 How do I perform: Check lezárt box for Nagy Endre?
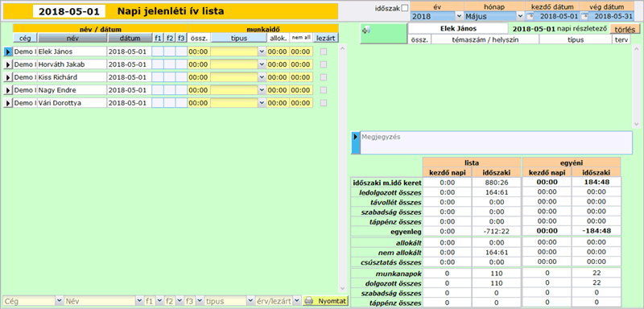pyautogui.click(x=324, y=90)
